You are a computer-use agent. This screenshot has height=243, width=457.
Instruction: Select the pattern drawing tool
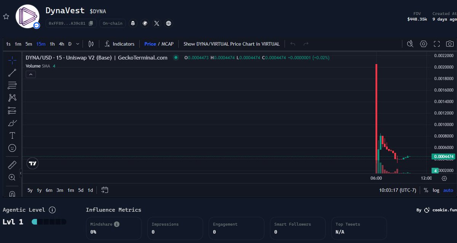pyautogui.click(x=12, y=98)
